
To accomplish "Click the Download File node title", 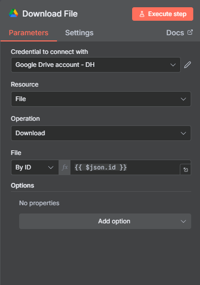I will 50,13.
